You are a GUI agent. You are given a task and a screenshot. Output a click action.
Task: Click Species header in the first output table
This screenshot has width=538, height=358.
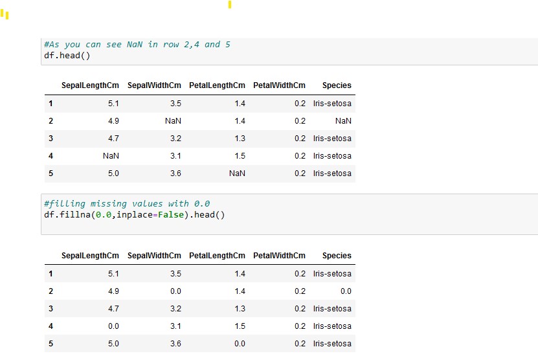pyautogui.click(x=337, y=85)
